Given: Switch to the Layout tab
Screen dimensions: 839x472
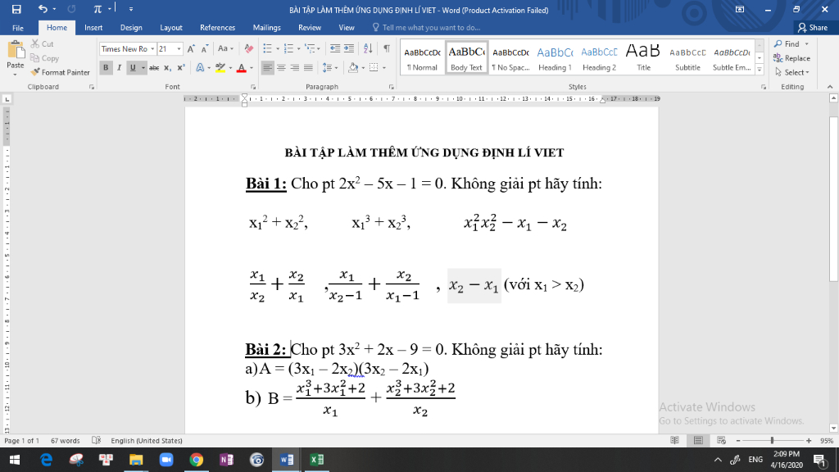Looking at the screenshot, I should pyautogui.click(x=171, y=28).
